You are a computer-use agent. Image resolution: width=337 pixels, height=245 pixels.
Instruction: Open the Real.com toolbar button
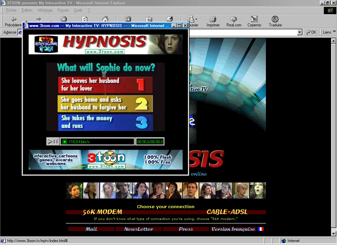click(234, 21)
